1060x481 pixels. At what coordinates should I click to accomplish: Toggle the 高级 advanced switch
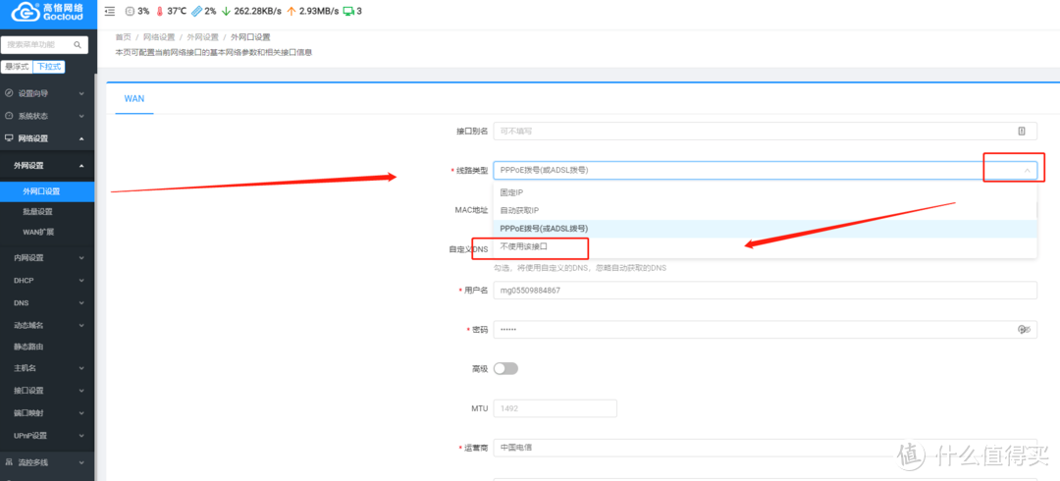[x=505, y=369]
